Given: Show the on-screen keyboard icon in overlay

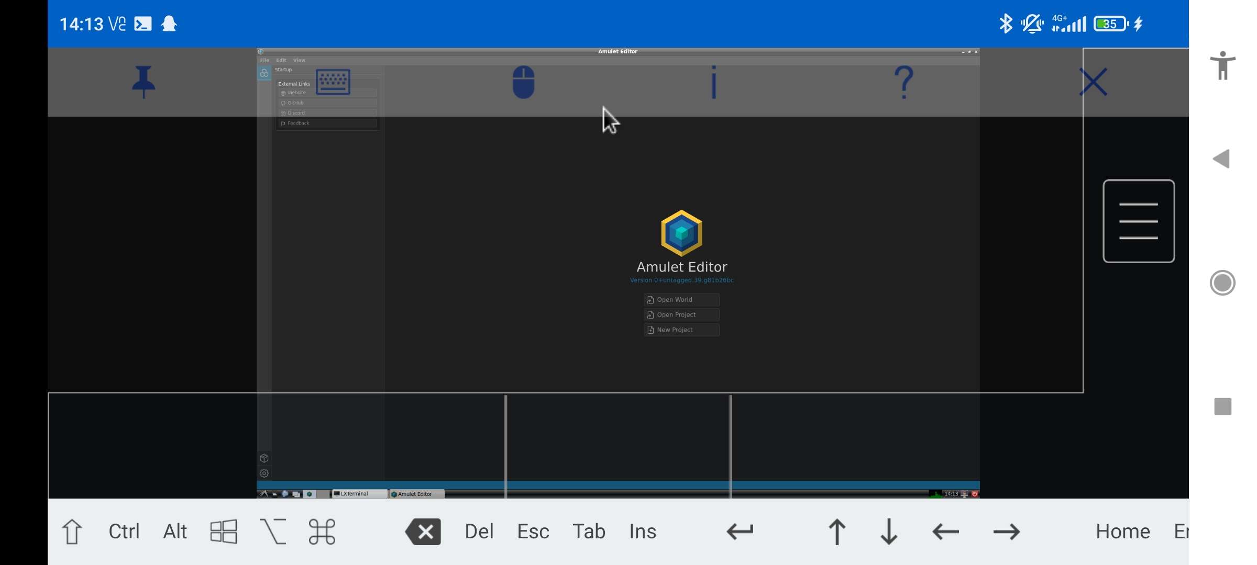Looking at the screenshot, I should point(334,82).
